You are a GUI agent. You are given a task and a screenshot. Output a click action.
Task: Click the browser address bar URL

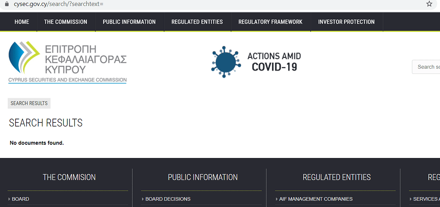coord(58,4)
